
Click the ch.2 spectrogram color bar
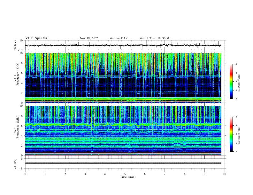[x=231, y=134]
